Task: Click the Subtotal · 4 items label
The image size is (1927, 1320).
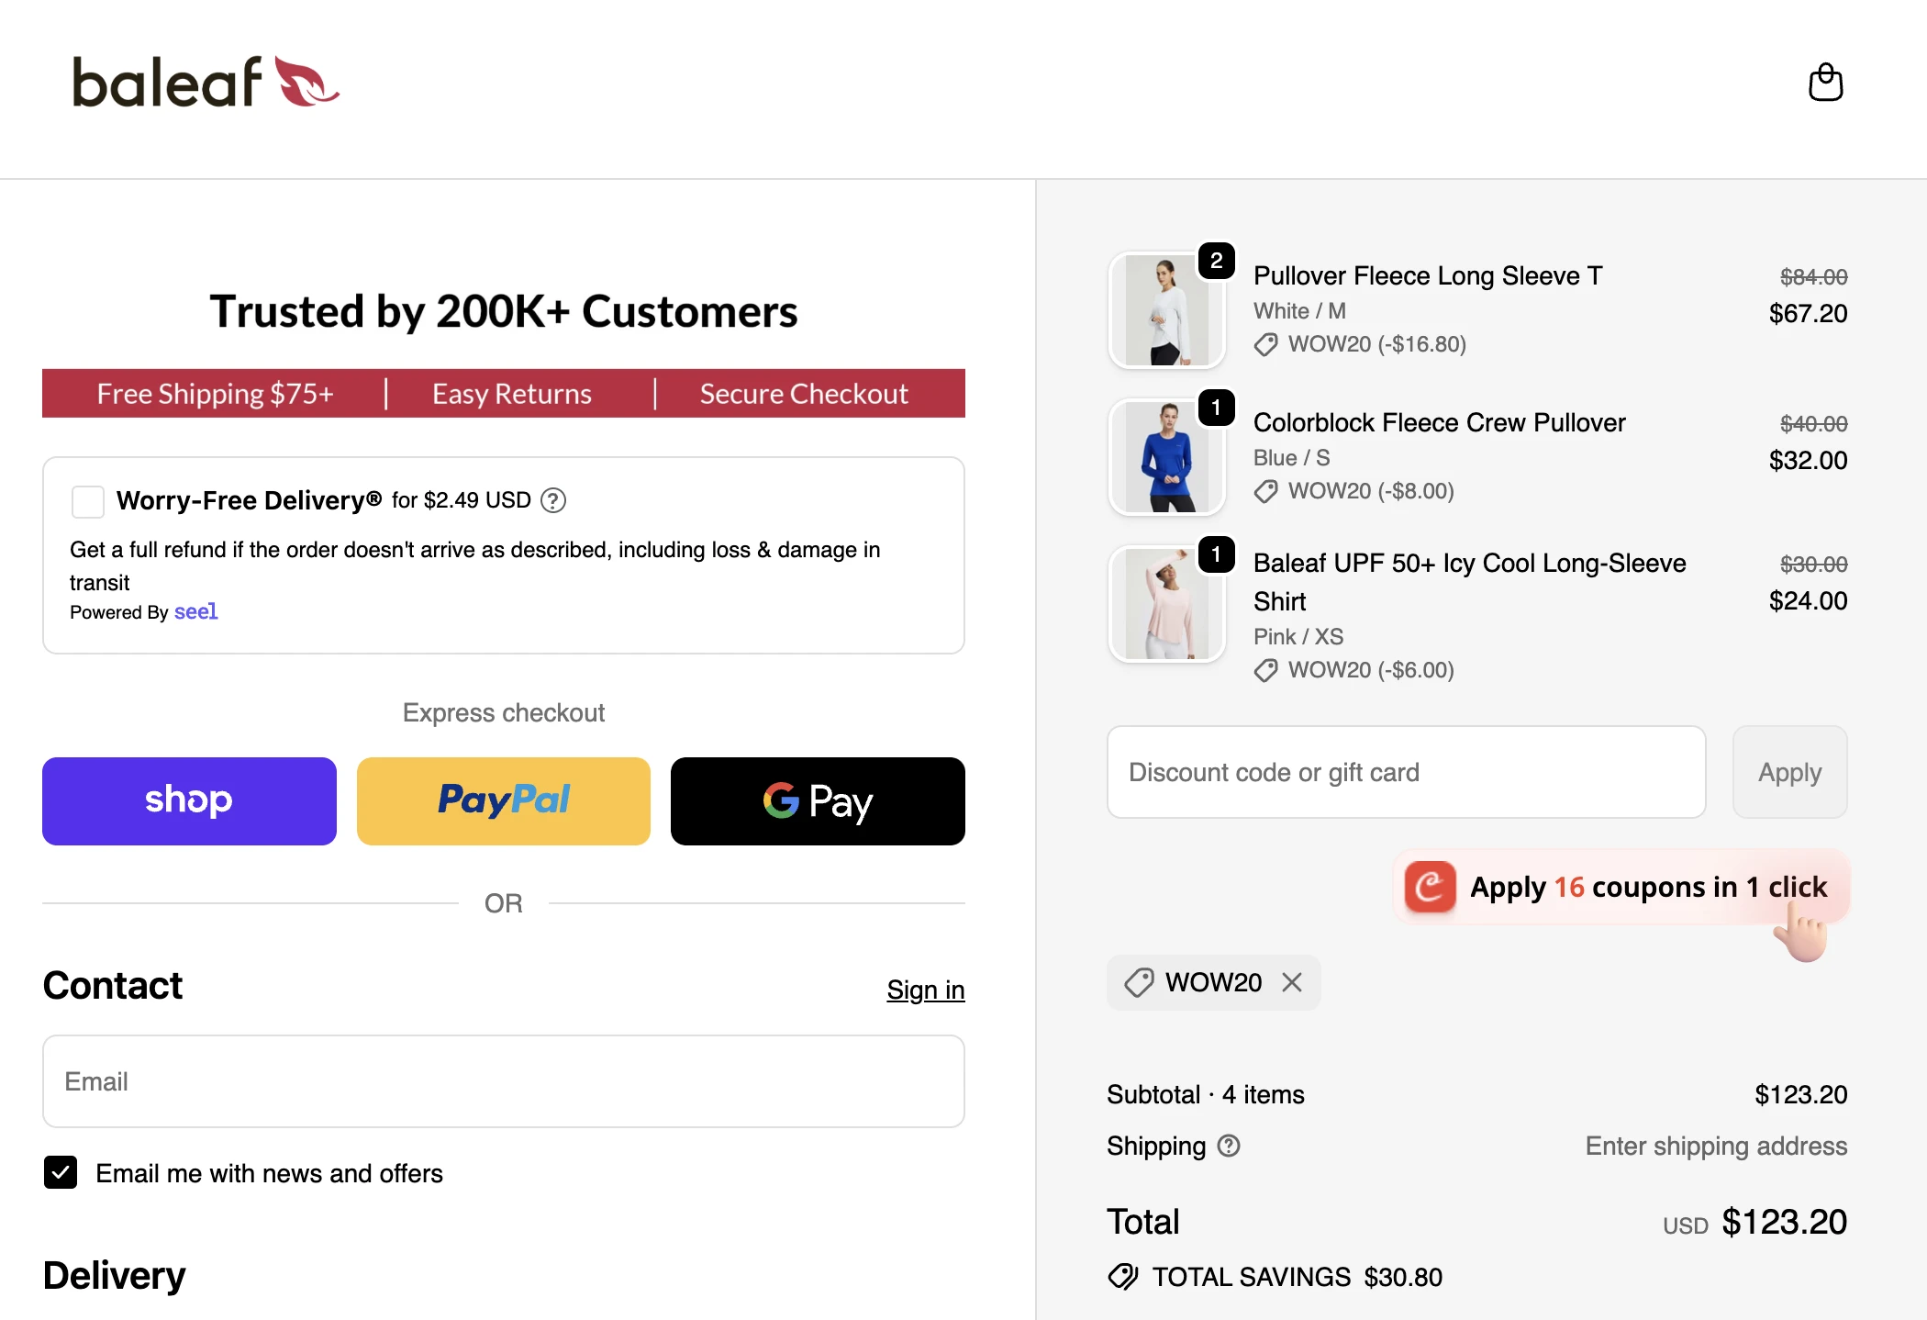Action: (1206, 1094)
